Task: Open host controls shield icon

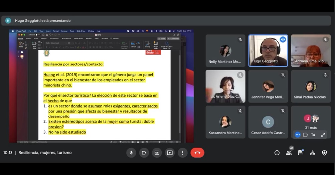Action: pyautogui.click(x=324, y=153)
